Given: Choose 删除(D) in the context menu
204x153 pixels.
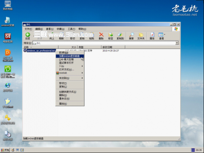Looking at the screenshot, I should 70,95.
